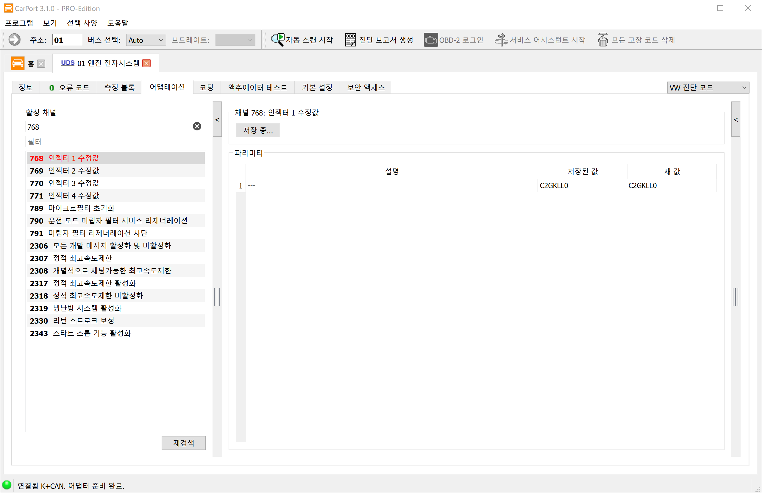Image resolution: width=762 pixels, height=493 pixels.
Task: Close the 홈 tab
Action: [41, 64]
